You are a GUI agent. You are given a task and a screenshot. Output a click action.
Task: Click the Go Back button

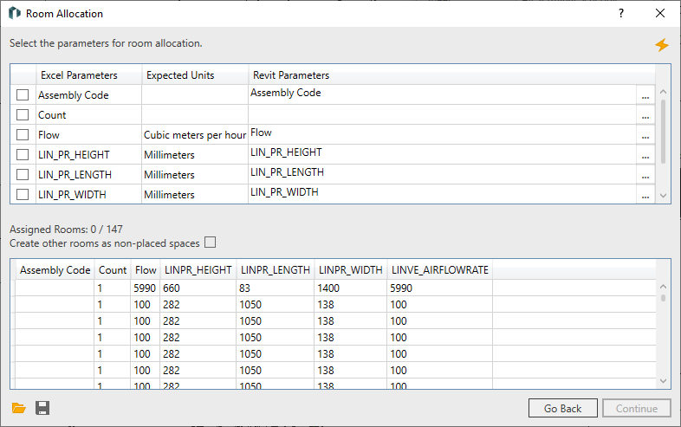(563, 408)
